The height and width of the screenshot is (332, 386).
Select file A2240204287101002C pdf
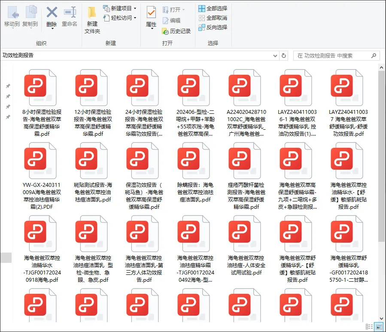[246, 103]
